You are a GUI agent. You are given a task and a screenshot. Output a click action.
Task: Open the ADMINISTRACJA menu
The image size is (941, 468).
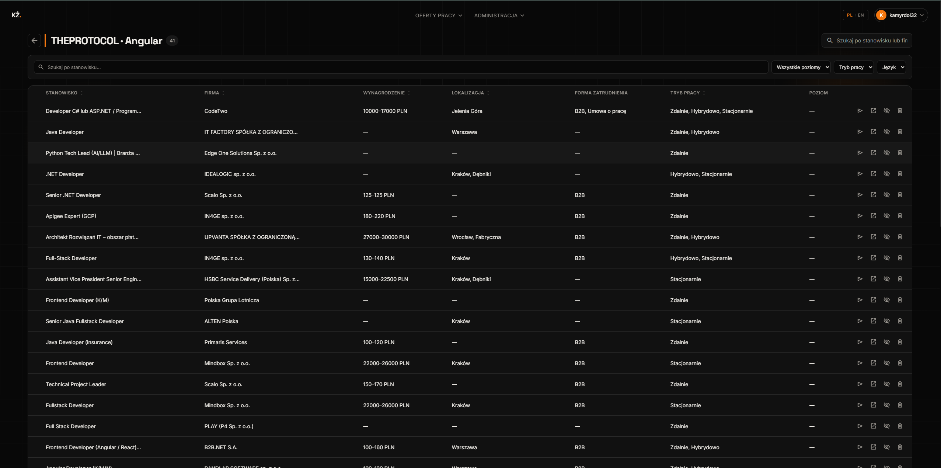tap(499, 15)
